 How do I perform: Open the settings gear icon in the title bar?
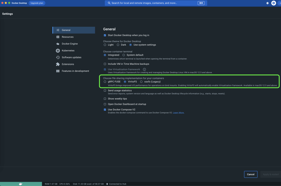pos(273,3)
